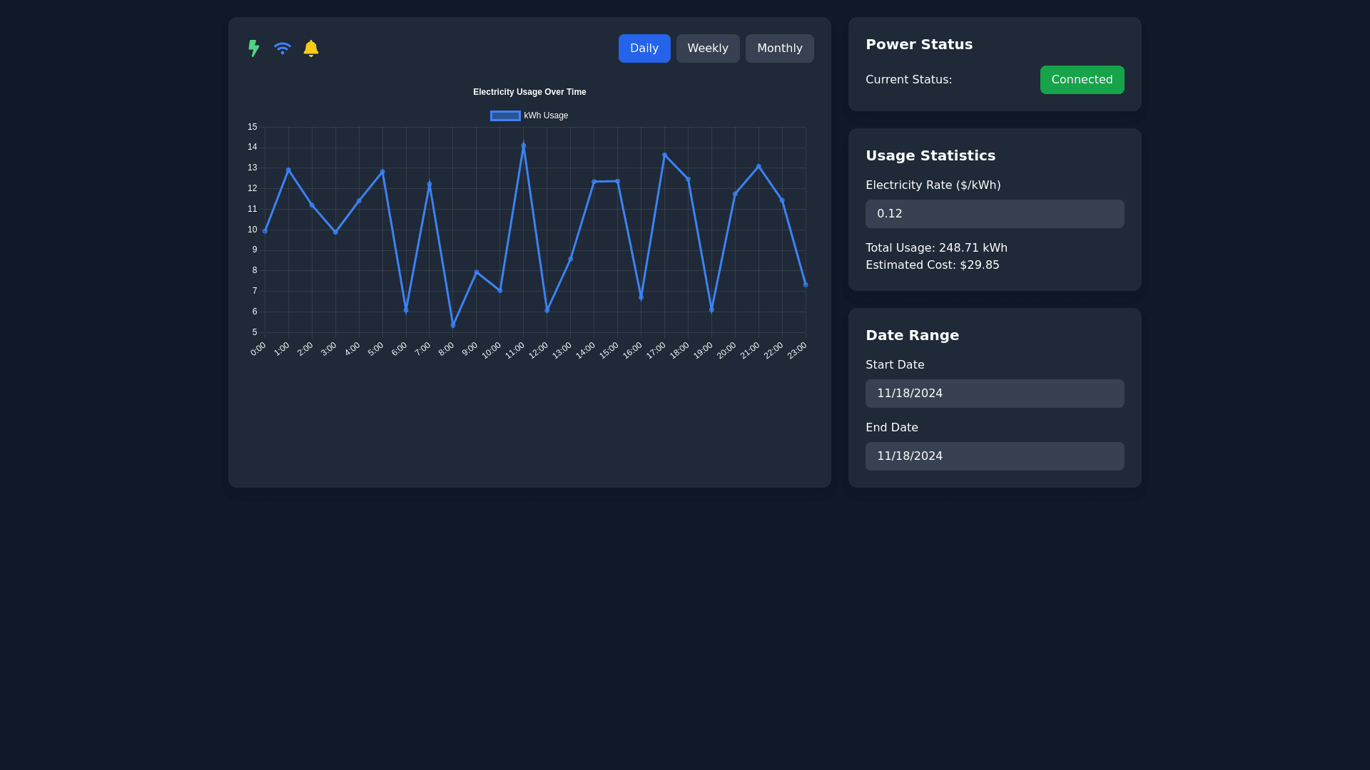Image resolution: width=1370 pixels, height=770 pixels.
Task: Switch to the Monthly view
Action: pos(779,48)
